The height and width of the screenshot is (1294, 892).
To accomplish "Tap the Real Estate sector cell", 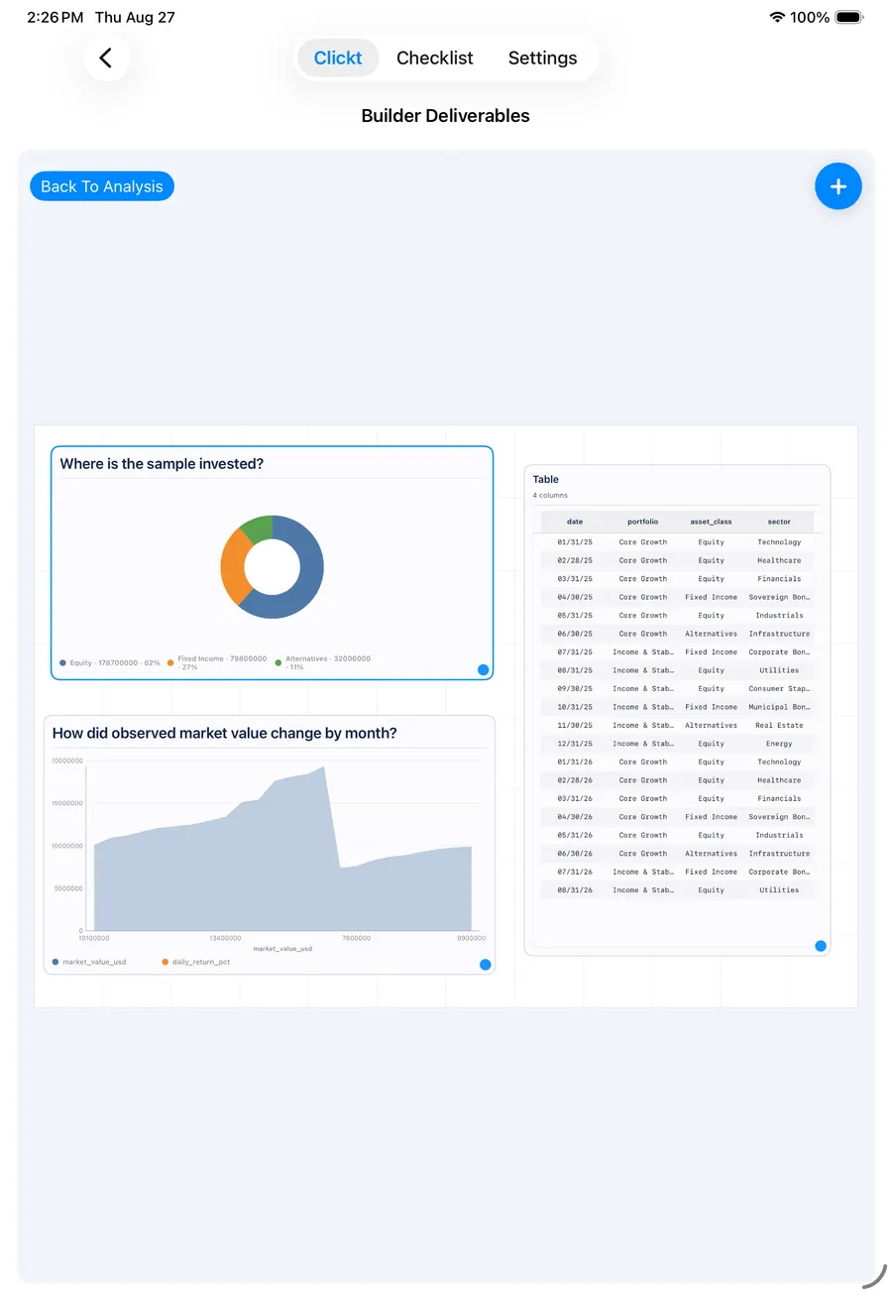I will 779,726.
